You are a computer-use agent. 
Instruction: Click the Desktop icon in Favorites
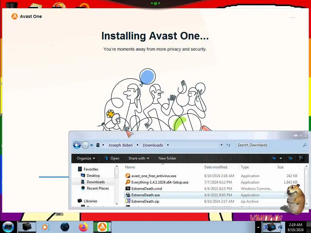pos(83,176)
